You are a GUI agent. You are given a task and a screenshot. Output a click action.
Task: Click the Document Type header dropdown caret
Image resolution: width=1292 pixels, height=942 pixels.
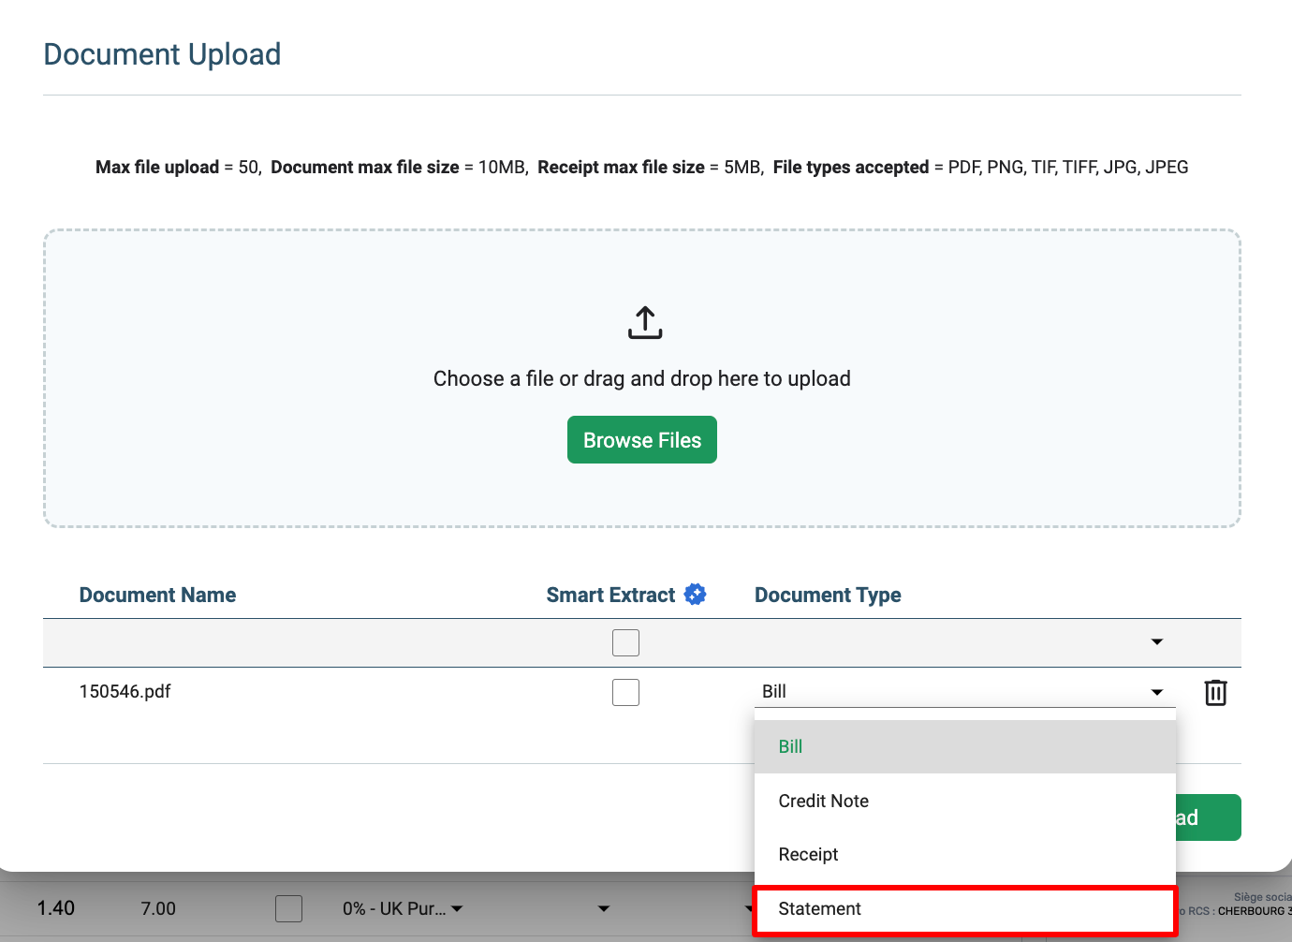[x=1156, y=642]
